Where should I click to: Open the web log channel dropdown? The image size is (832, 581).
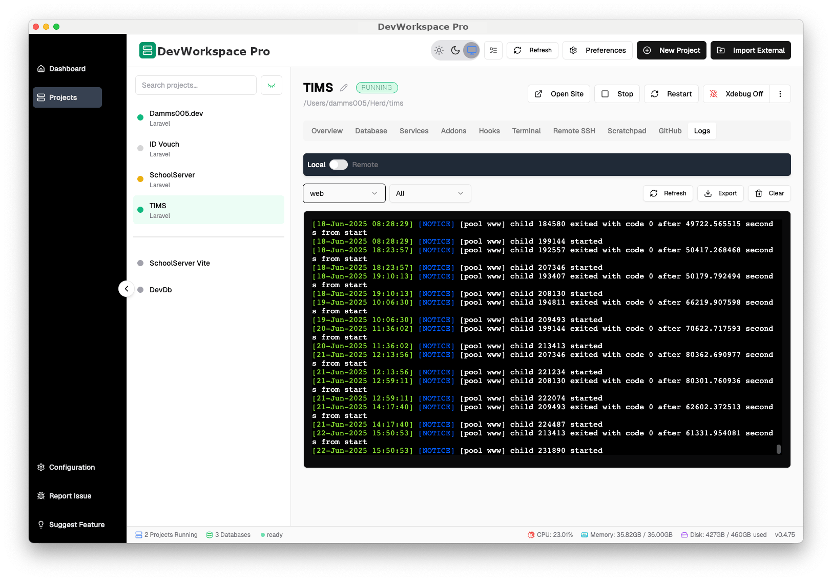(x=344, y=193)
